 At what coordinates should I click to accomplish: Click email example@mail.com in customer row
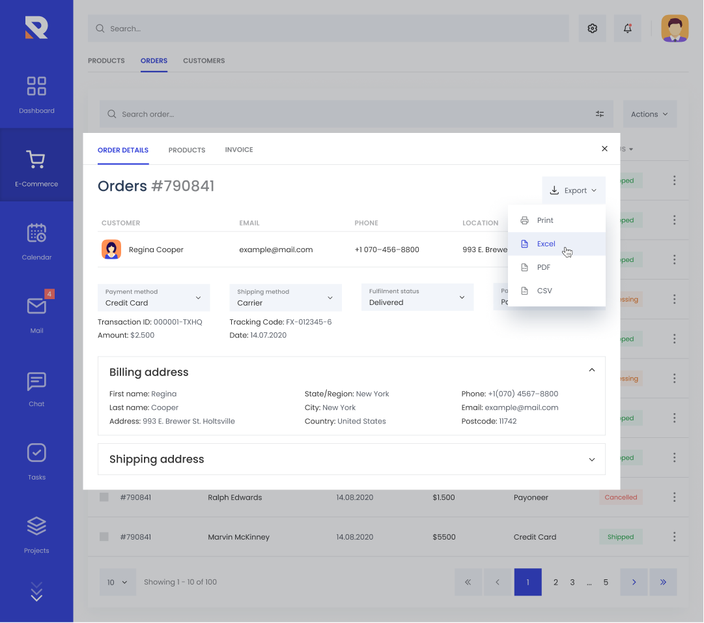pos(275,250)
